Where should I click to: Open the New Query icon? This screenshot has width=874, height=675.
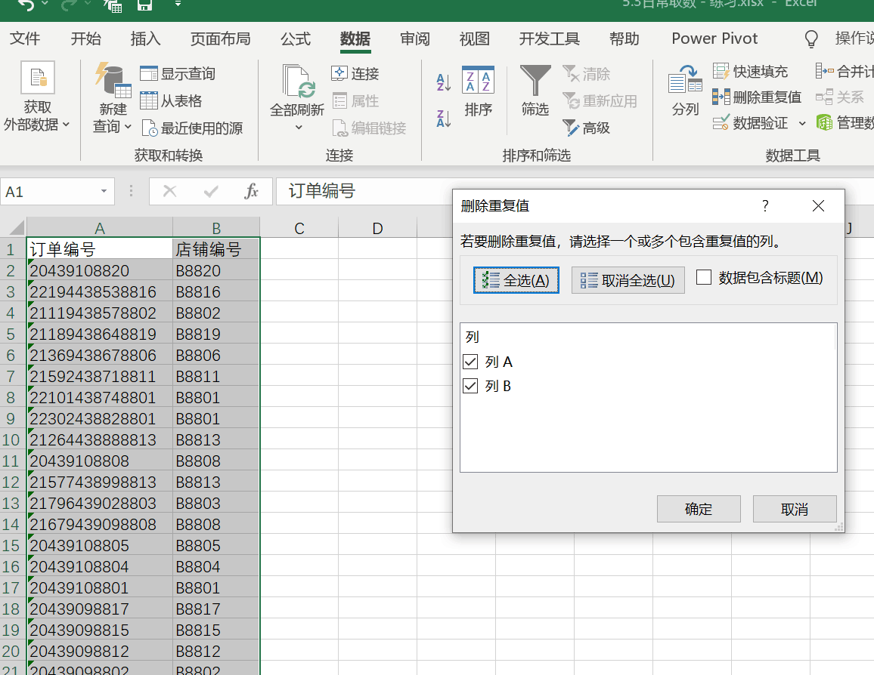click(x=113, y=80)
